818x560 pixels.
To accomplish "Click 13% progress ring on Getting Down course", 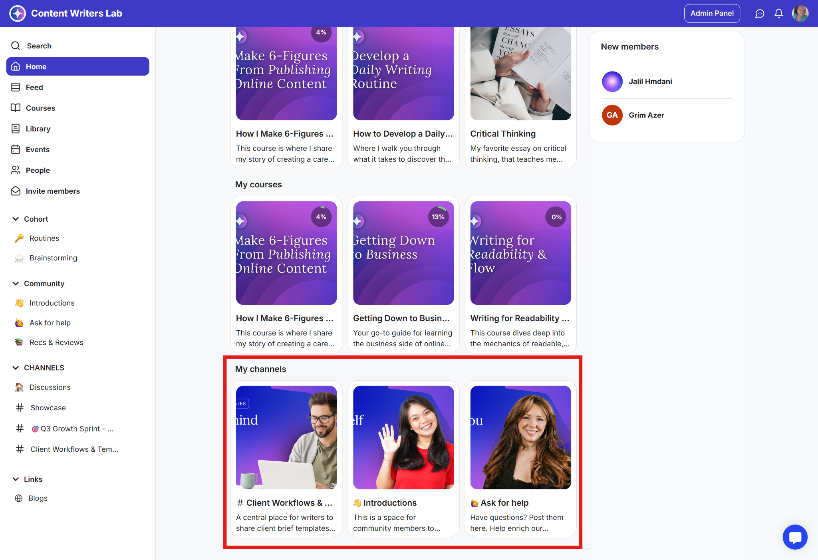I will [438, 217].
